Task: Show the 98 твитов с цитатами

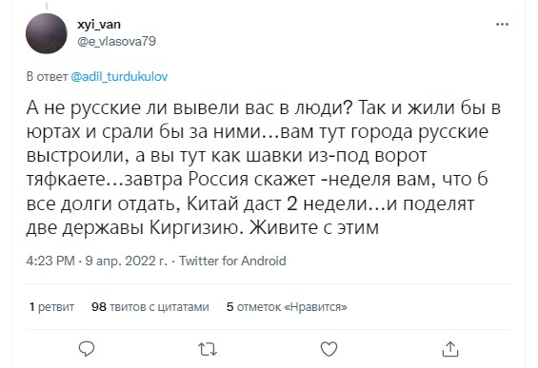Action: 150,306
